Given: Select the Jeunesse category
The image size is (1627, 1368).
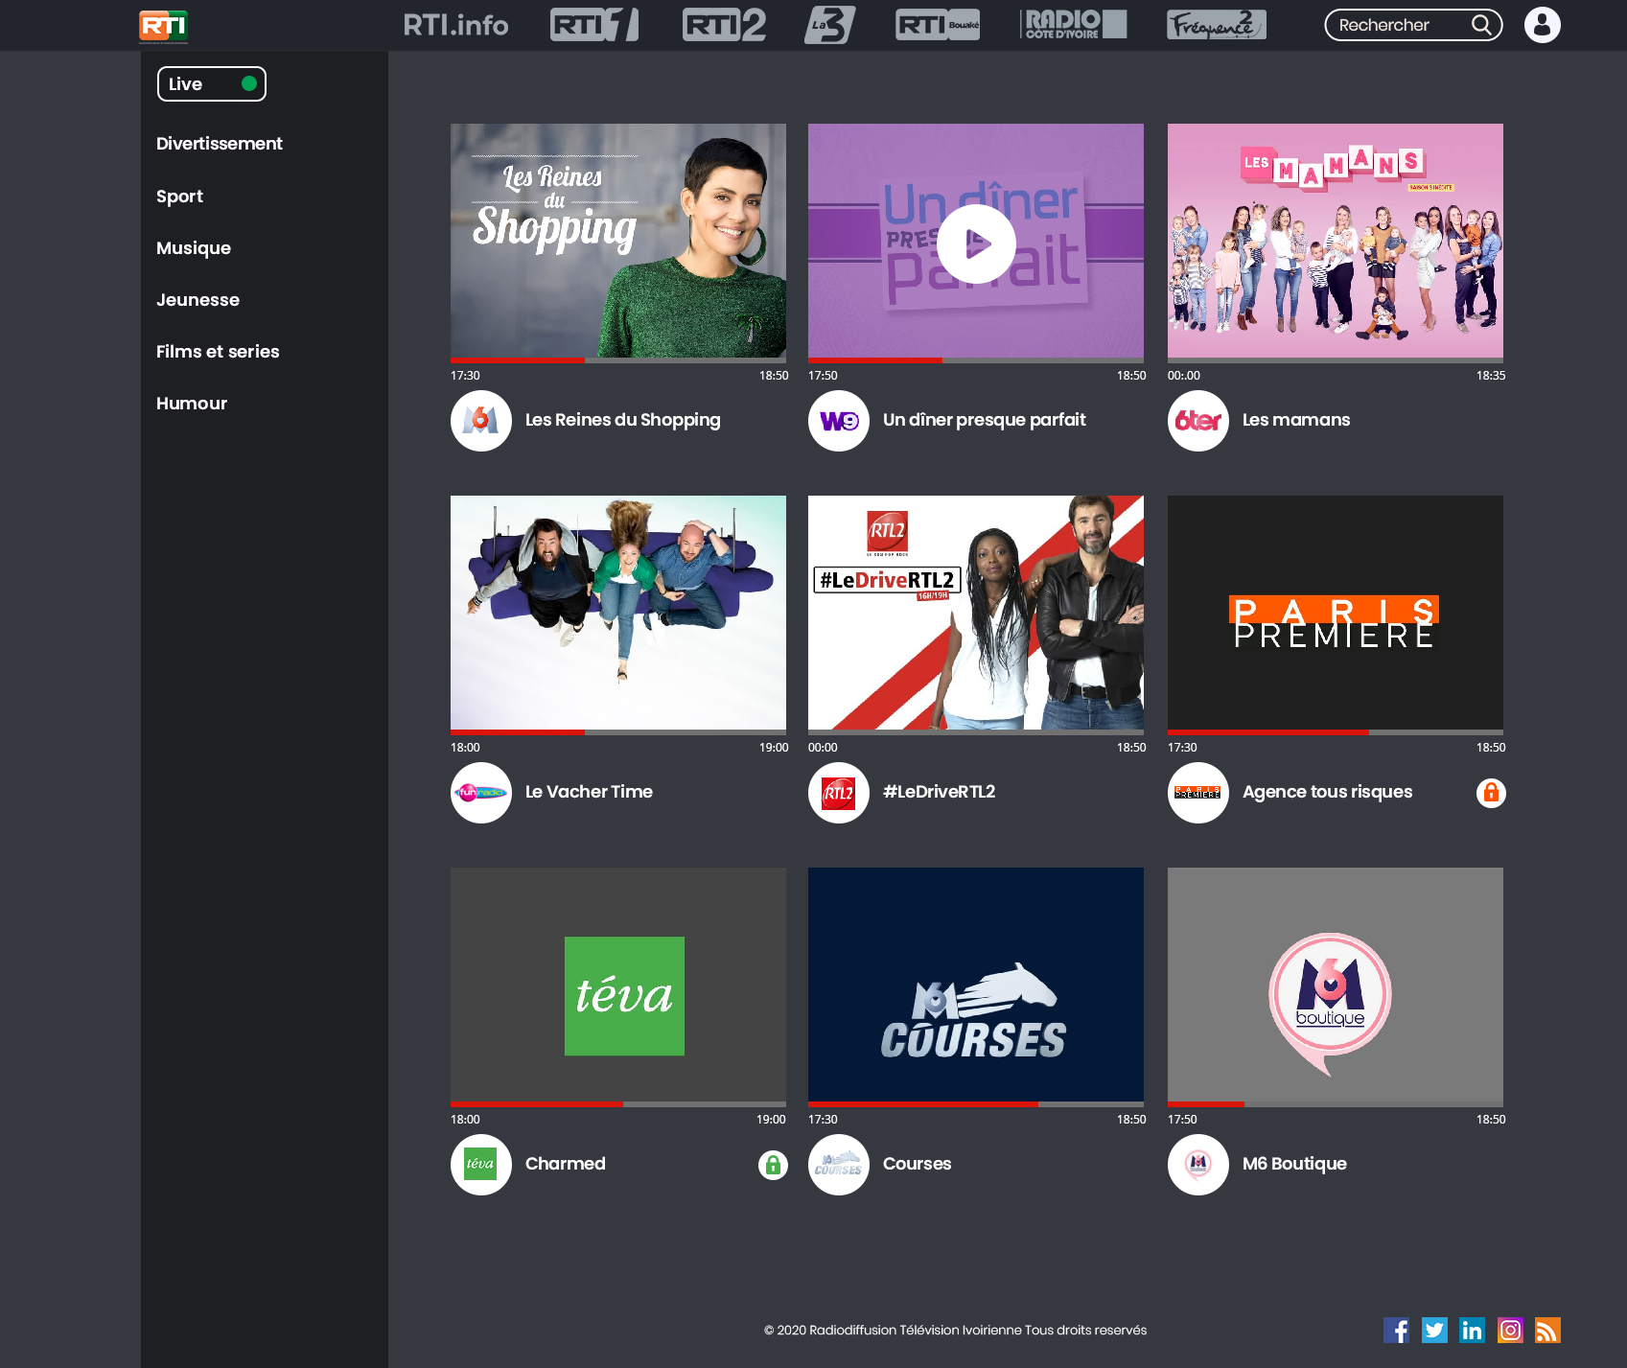Looking at the screenshot, I should tap(198, 300).
